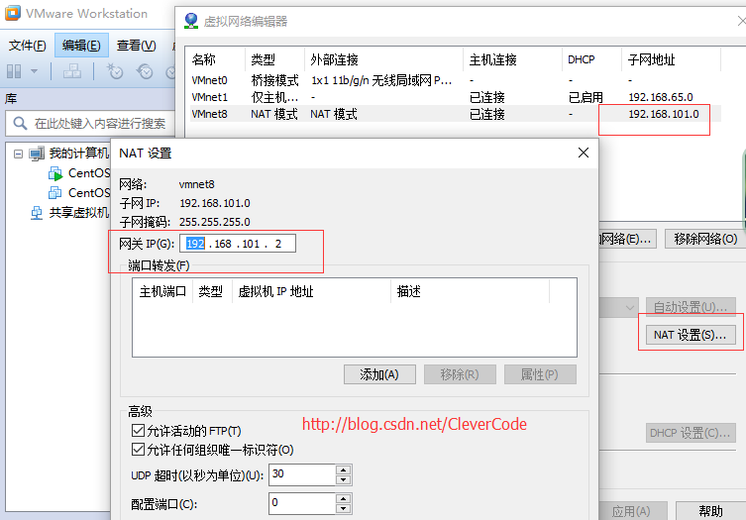Click the My Computer icon in library tree
746x520 pixels.
[x=37, y=154]
